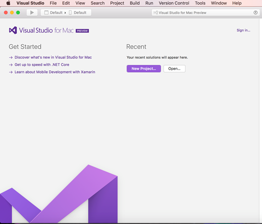This screenshot has width=262, height=224.
Task: Click arrow icon beside Xamarin link
Action: 11,72
